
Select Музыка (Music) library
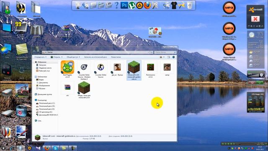point(41,89)
